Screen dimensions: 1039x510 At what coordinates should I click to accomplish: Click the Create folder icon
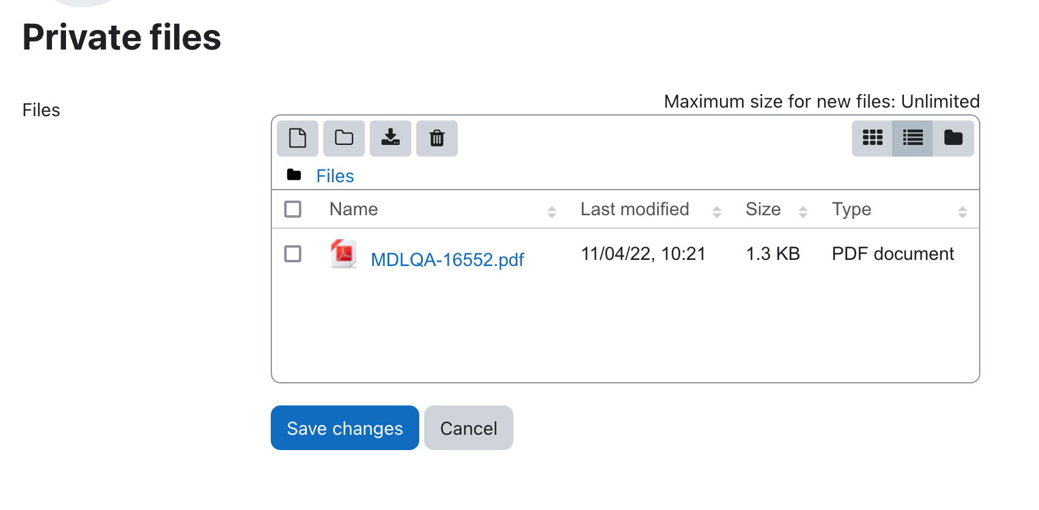[344, 138]
